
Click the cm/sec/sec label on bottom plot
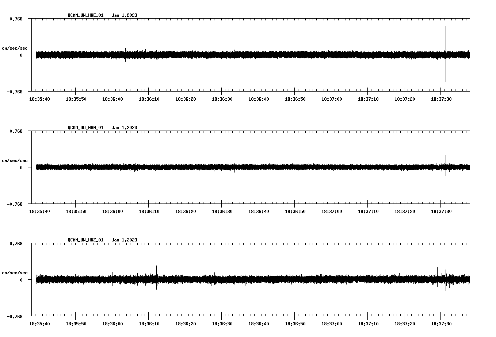pyautogui.click(x=15, y=272)
